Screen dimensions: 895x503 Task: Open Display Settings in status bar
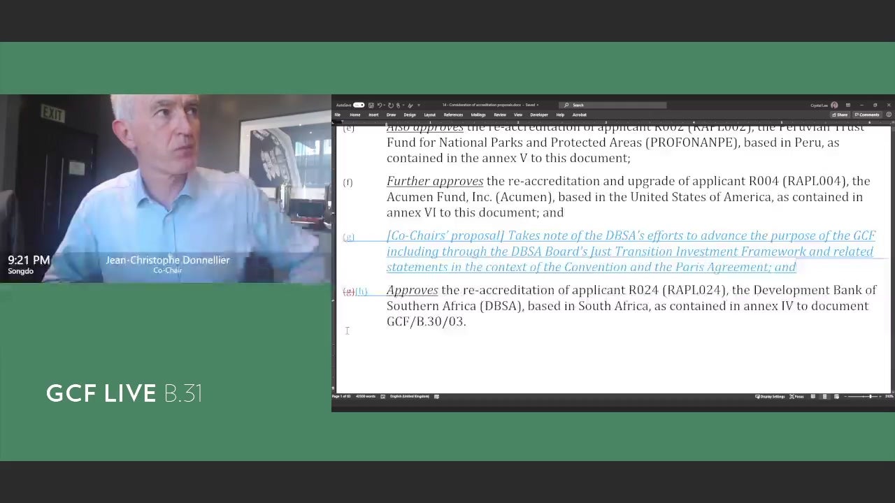770,396
